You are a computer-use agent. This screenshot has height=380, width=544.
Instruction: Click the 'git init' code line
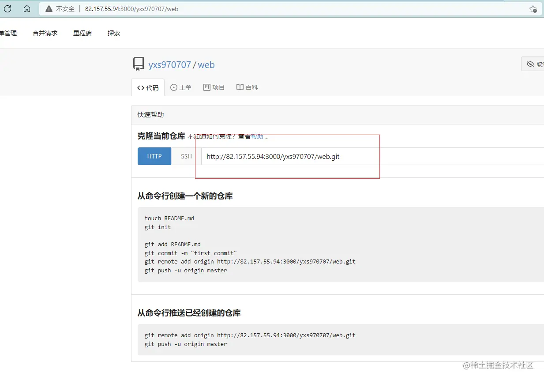[158, 227]
